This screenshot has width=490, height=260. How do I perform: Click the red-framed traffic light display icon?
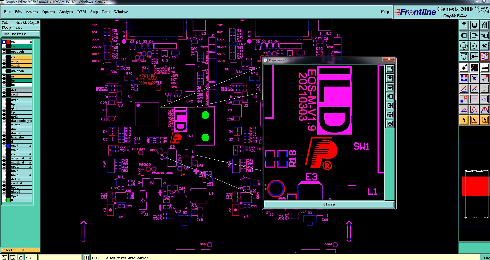tap(485, 56)
